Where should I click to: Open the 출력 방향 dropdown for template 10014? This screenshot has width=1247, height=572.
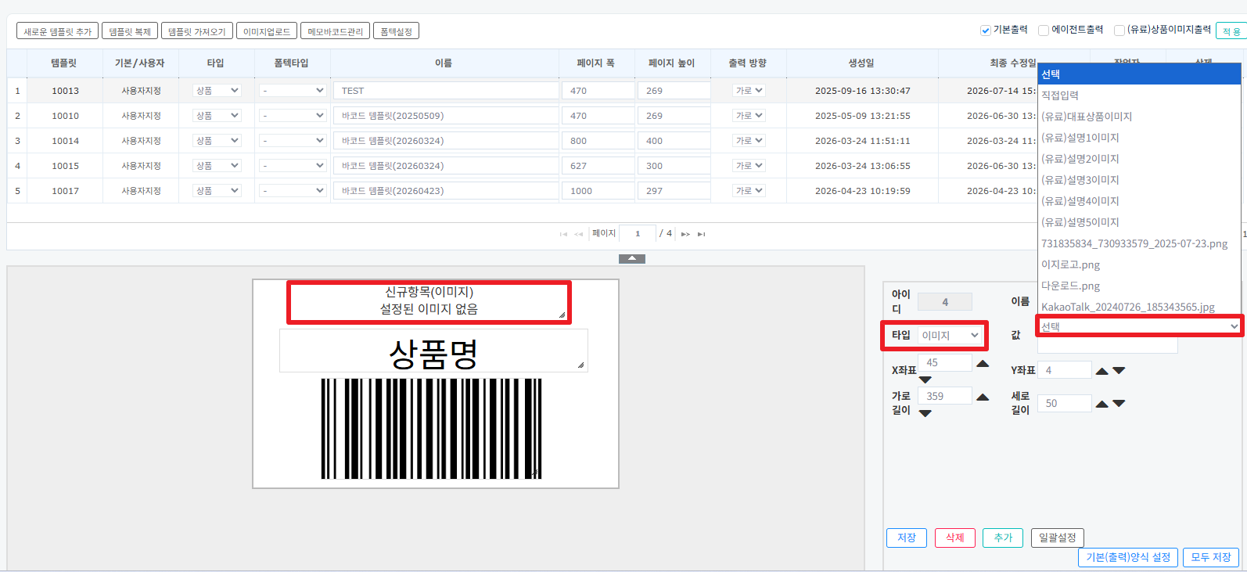click(x=749, y=141)
